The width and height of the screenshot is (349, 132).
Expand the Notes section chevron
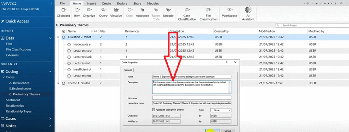point(50,126)
